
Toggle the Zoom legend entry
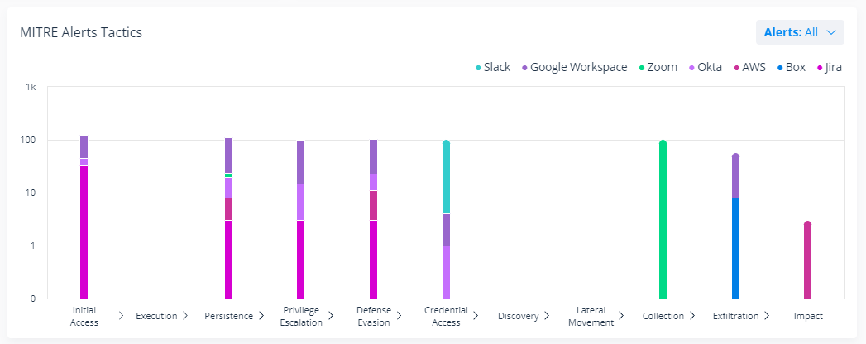658,67
